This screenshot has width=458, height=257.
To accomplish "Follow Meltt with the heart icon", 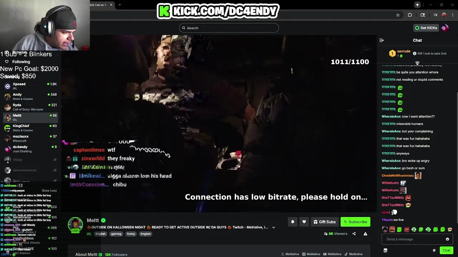I will (x=304, y=222).
